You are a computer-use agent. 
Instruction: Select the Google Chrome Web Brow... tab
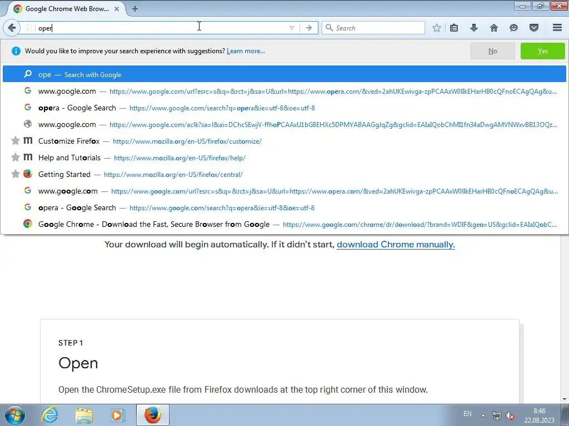tap(66, 9)
